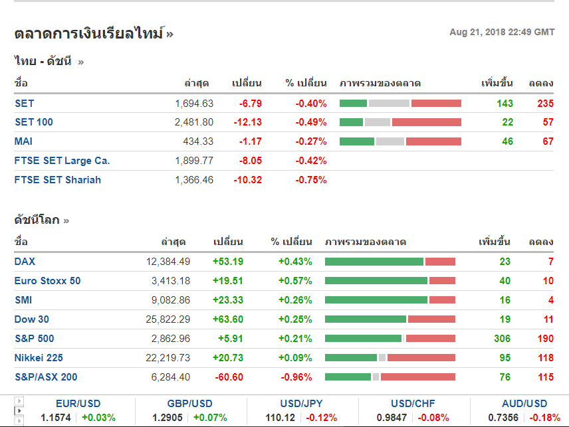Click the เพิ่มขึ้น column header in Thai indices
The image size is (569, 427).
tap(497, 84)
